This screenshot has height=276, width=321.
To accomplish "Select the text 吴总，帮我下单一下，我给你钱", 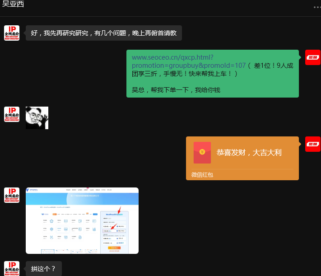I will [x=176, y=90].
